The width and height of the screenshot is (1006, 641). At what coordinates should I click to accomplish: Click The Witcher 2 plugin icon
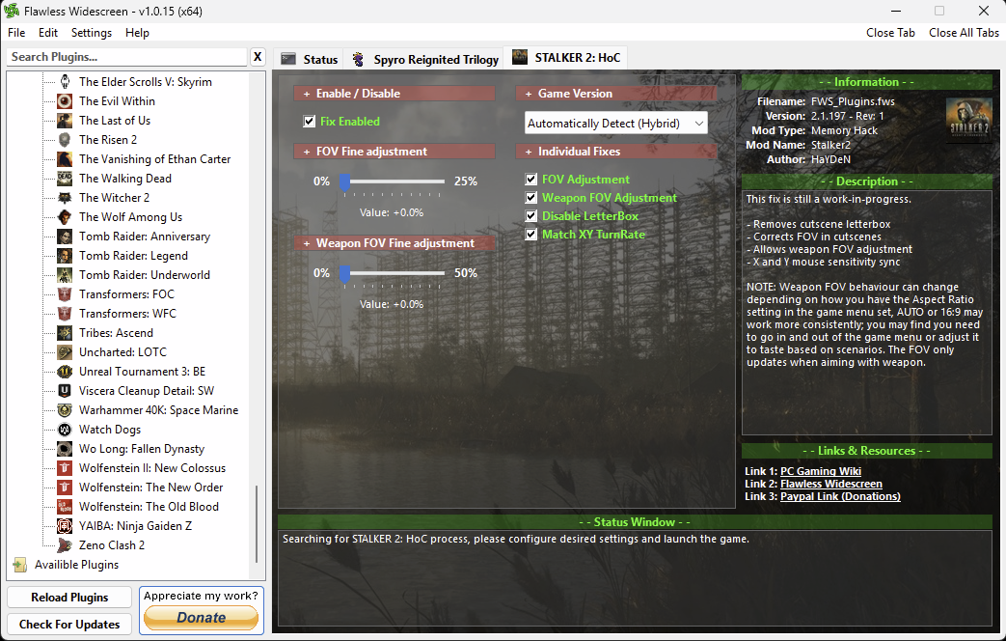coord(65,197)
